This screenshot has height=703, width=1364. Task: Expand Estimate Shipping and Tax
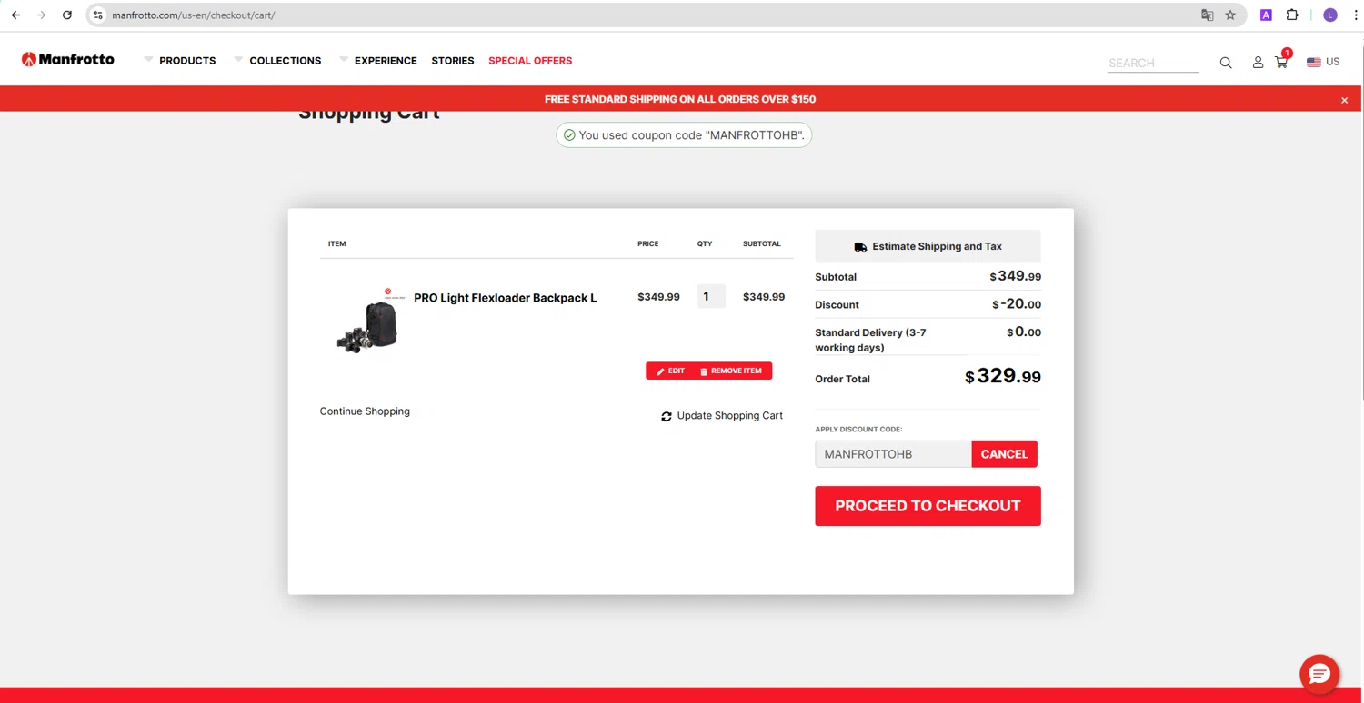(x=928, y=246)
